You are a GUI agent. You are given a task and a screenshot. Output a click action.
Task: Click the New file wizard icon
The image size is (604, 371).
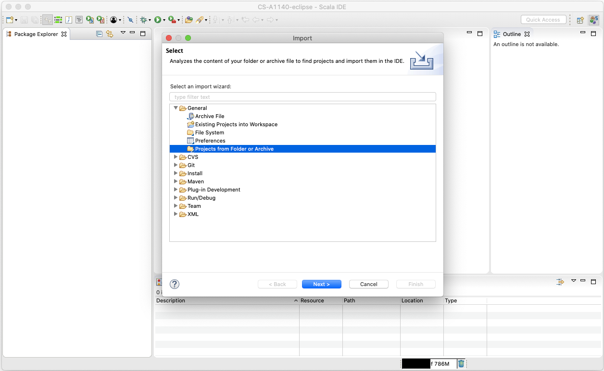tap(10, 20)
